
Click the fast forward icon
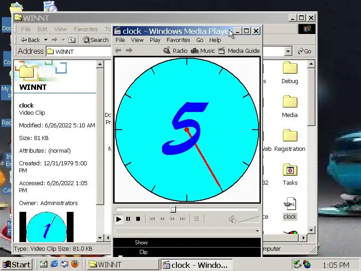click(172, 219)
